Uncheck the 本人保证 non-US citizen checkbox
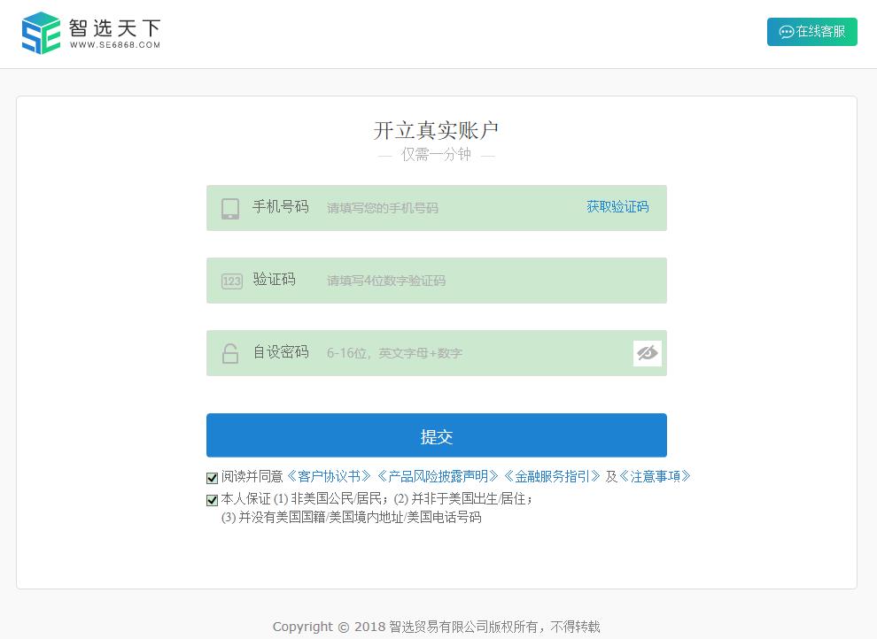 point(213,500)
